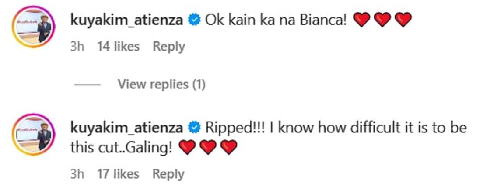Click the horizontal line beside View replies

87,85
